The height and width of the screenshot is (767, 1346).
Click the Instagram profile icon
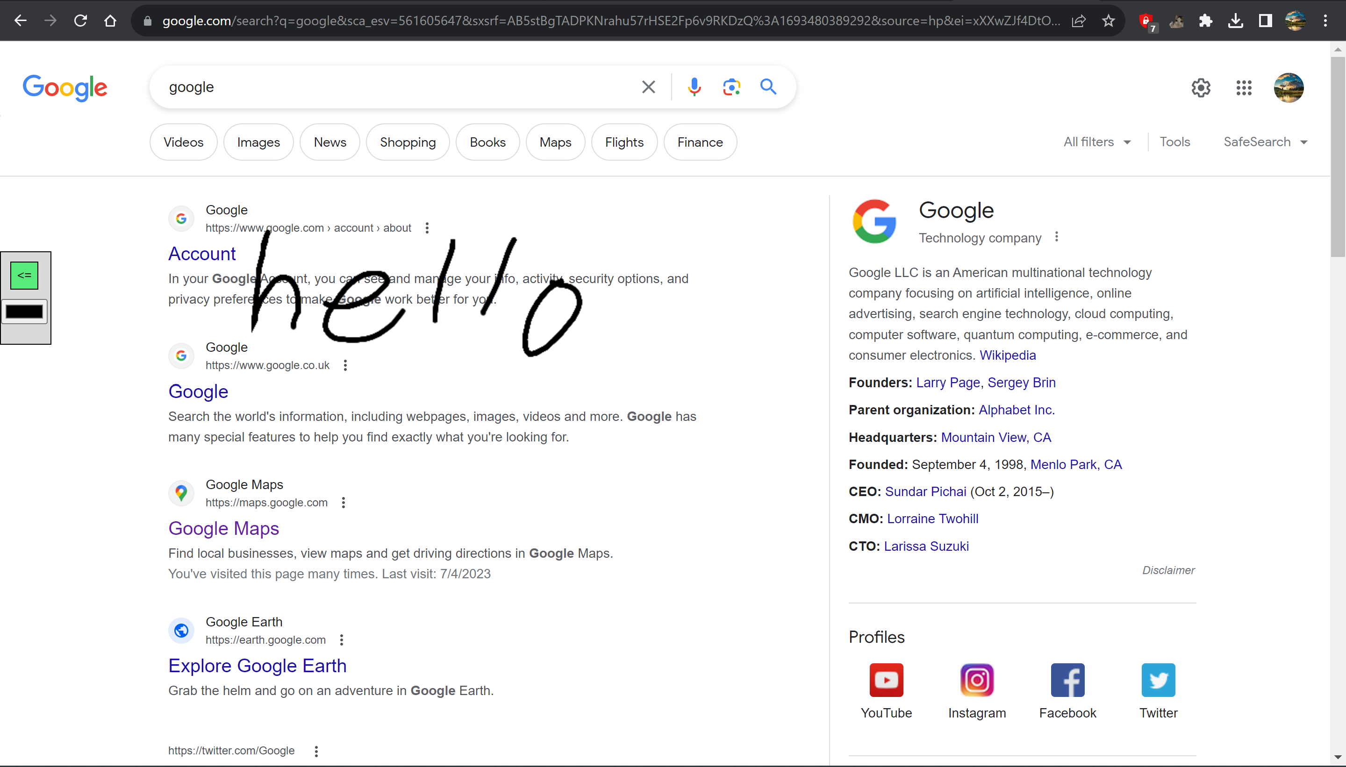coord(977,680)
